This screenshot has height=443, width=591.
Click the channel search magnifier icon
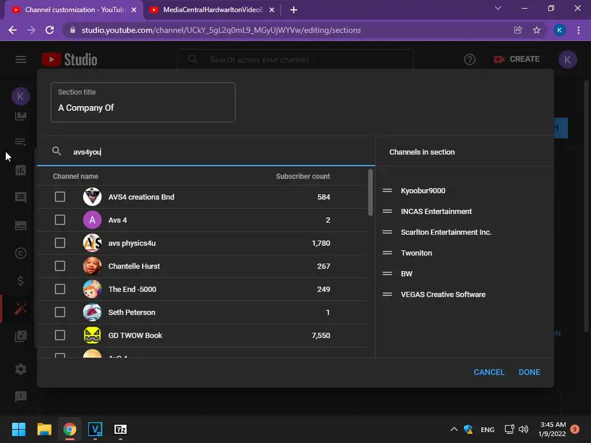coord(57,152)
